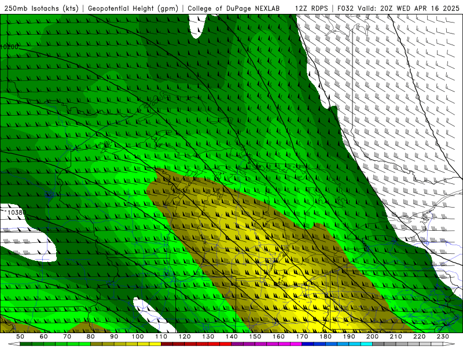Click the 210 knots legend label
The height and width of the screenshot is (347, 463).
396,337
